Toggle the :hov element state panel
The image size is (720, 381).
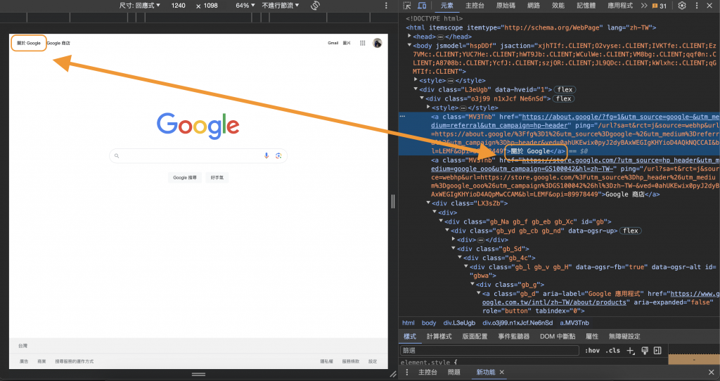click(592, 350)
